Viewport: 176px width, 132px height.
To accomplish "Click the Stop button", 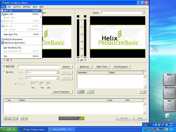I will pos(139,118).
